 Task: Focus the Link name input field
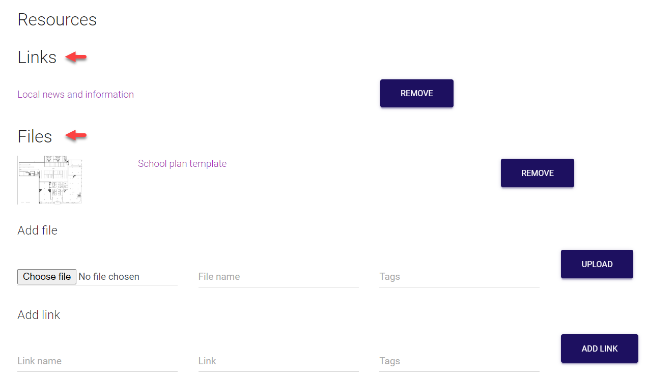click(x=97, y=361)
